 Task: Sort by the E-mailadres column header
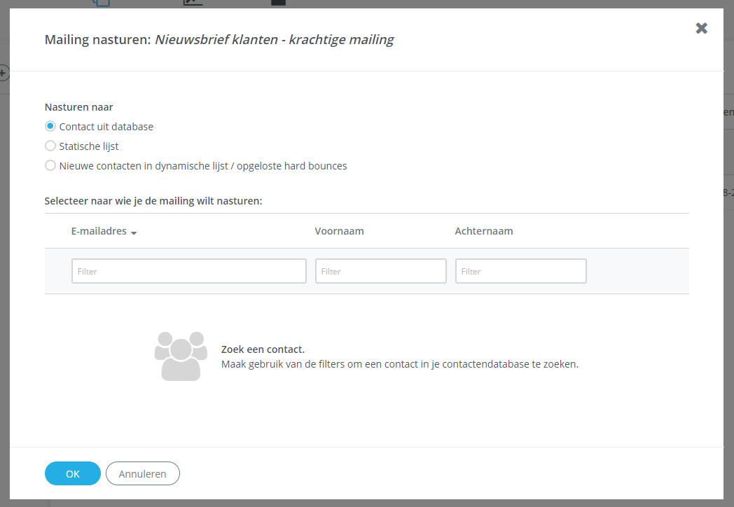tap(99, 231)
